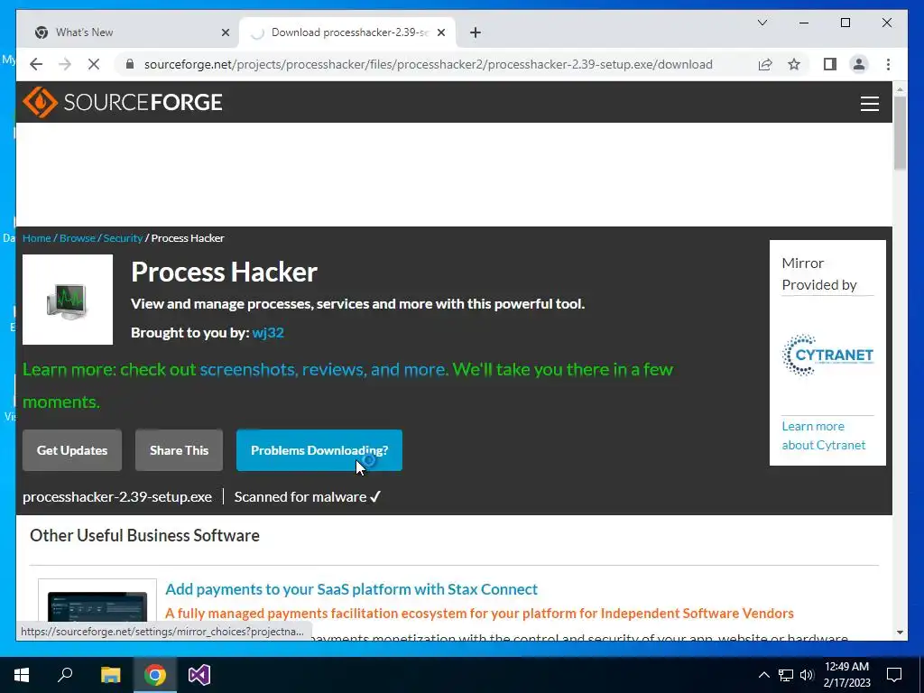Click the page vertical scrollbar thumb
924x693 pixels.
pos(900,134)
